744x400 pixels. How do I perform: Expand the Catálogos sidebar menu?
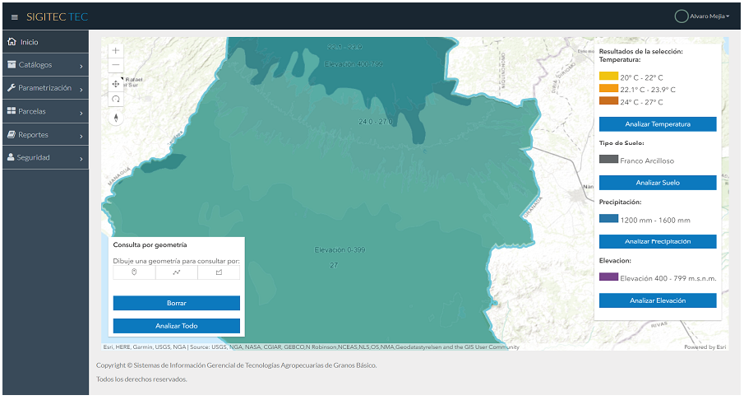45,65
